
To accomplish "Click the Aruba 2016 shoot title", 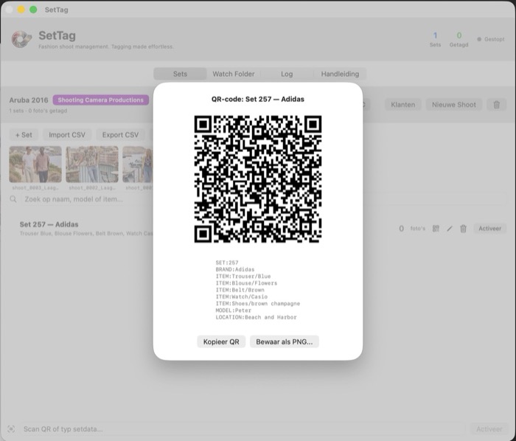I will [29, 100].
